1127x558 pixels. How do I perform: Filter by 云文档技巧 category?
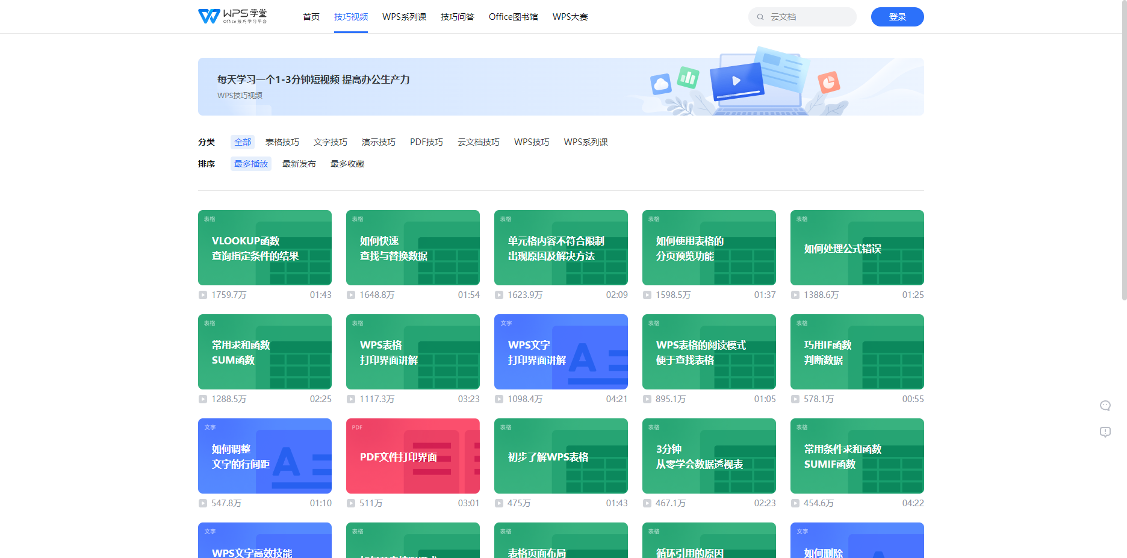coord(479,142)
